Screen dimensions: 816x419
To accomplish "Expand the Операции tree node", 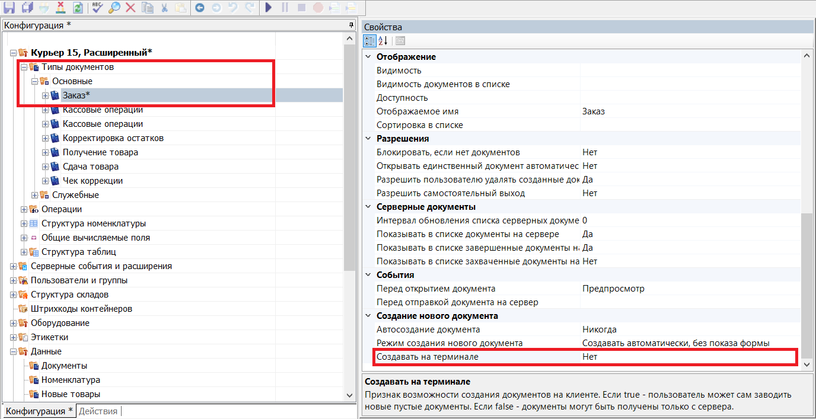I will [24, 209].
